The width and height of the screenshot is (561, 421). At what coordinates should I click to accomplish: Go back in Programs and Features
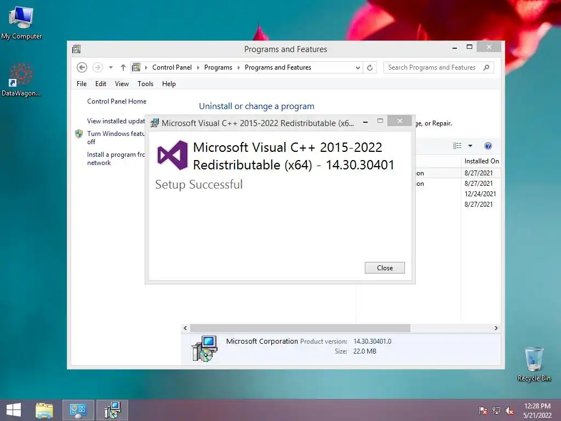tap(82, 67)
